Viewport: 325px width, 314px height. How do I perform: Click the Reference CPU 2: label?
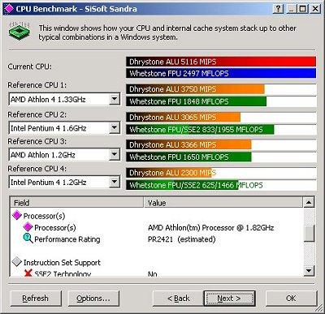point(37,114)
